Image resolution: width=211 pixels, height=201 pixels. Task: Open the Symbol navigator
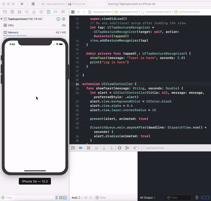tap(20, 12)
